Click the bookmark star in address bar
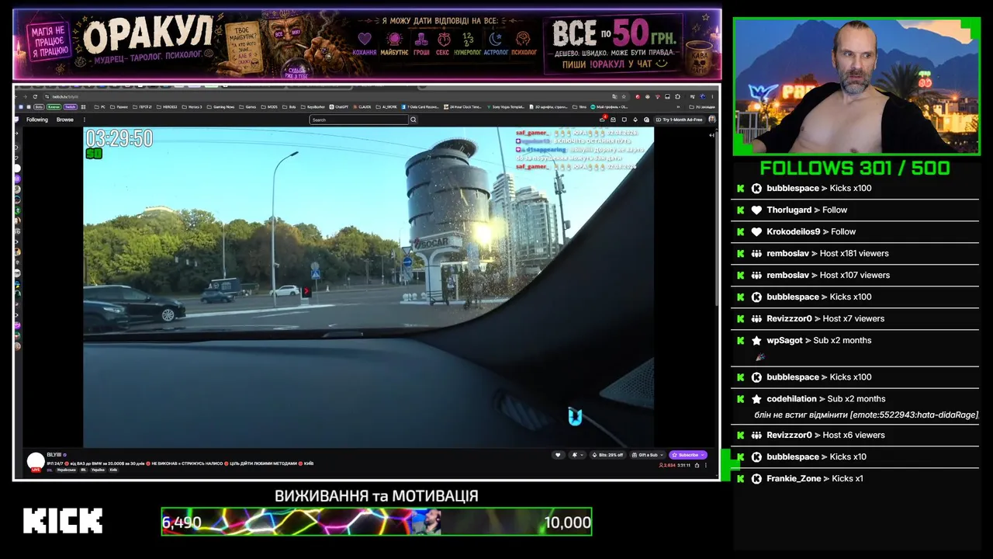 coord(624,97)
